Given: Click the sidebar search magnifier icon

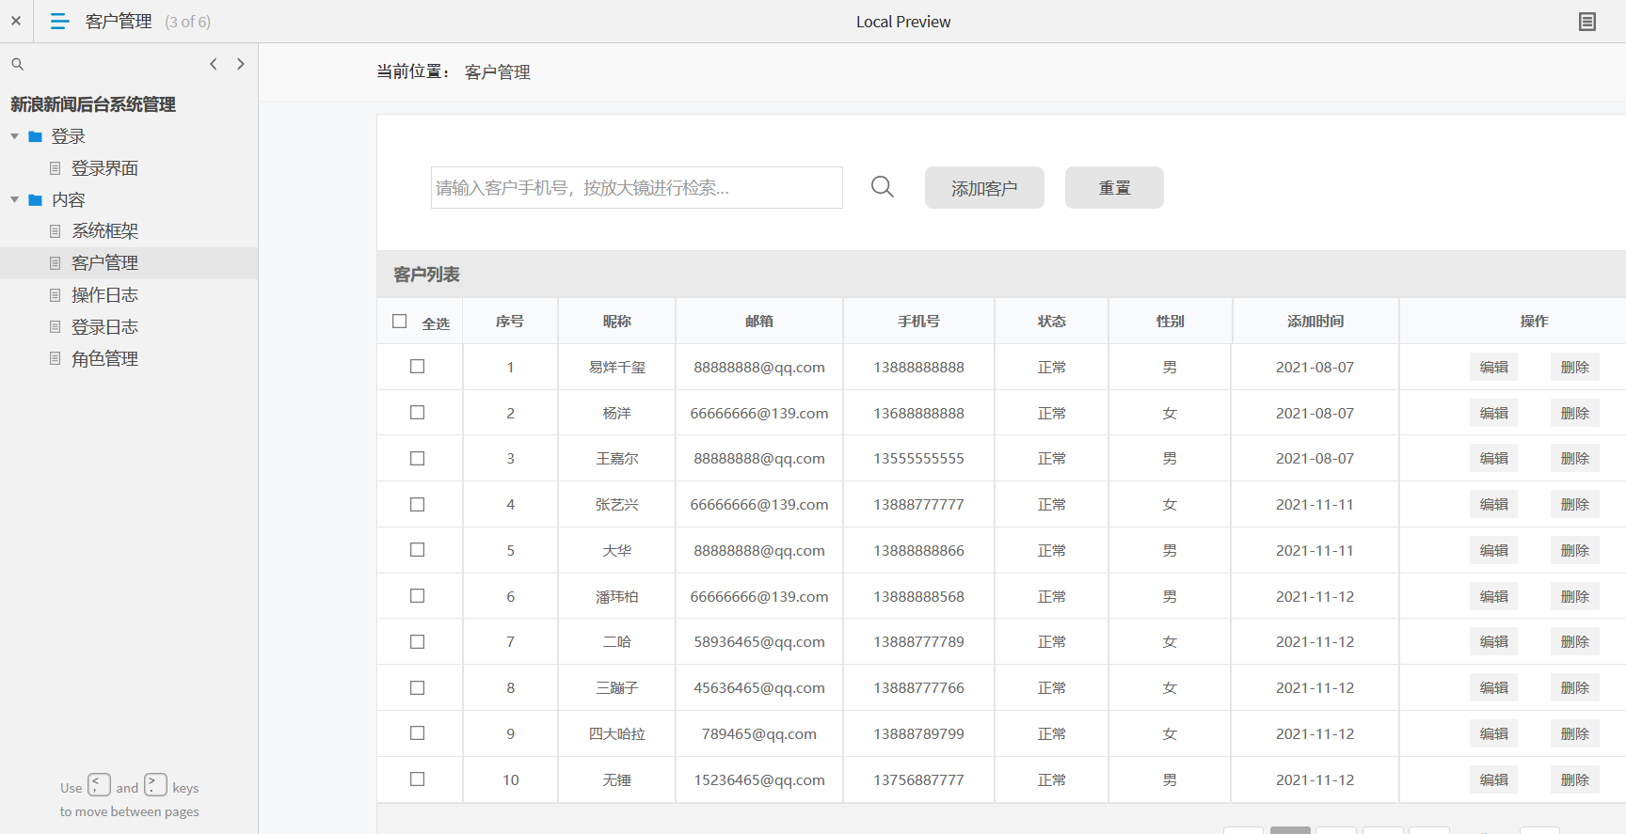Looking at the screenshot, I should pos(17,64).
